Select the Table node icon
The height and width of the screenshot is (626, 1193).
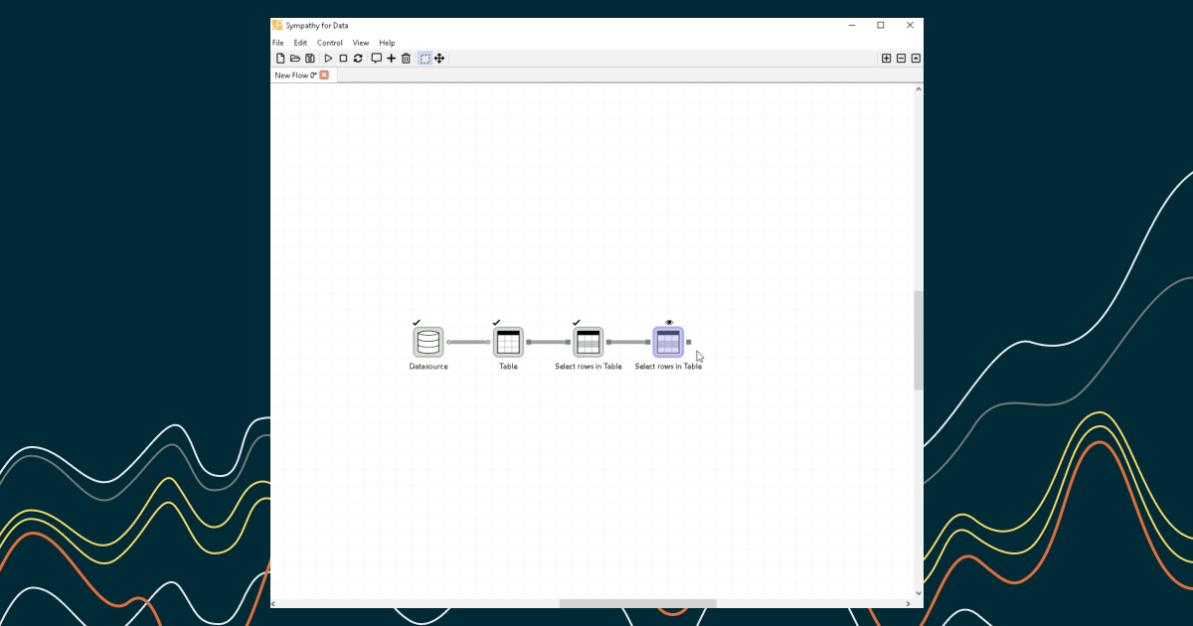pos(508,342)
